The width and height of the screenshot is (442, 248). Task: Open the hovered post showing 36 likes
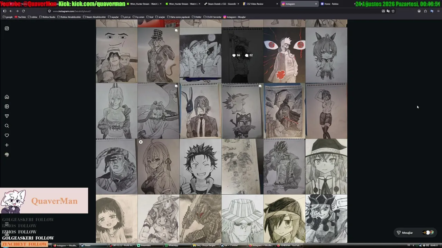point(242,55)
